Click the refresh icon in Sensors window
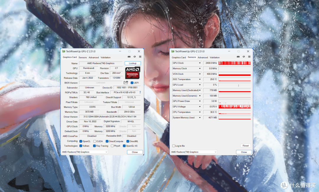 coord(244,57)
